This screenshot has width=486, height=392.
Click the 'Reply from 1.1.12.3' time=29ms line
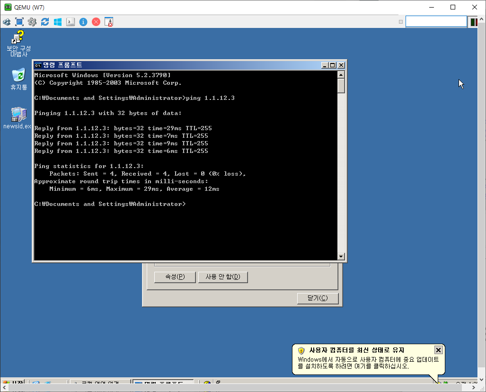pos(123,128)
